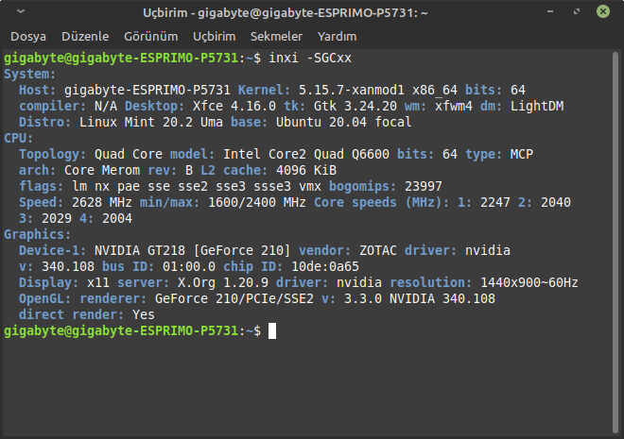Click the L2 cache value '4096 KiB'
Viewport: 624px width, 439px height.
[306, 171]
